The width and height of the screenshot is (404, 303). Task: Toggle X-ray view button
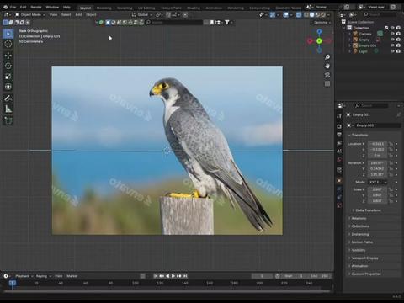[299, 14]
